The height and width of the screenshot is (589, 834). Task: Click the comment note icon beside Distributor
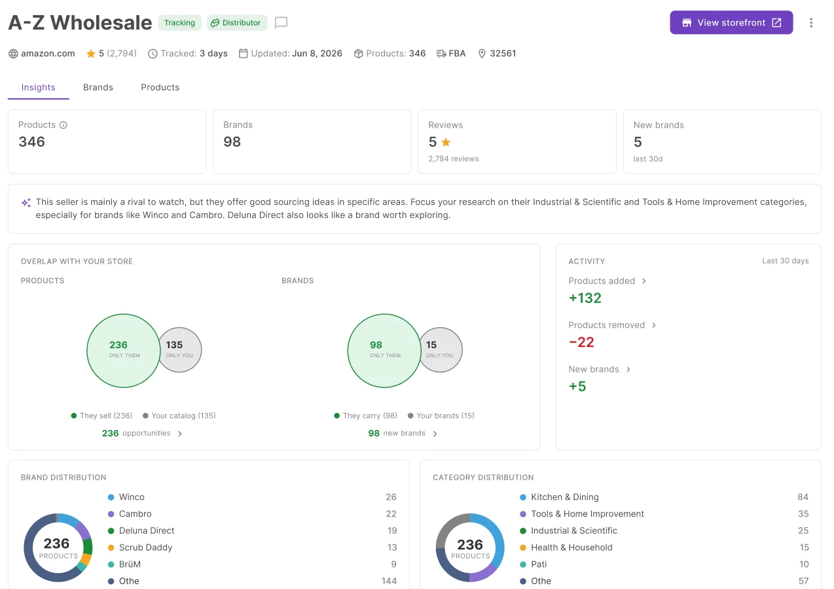tap(281, 23)
